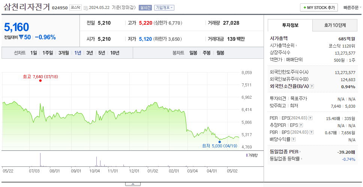Screen dimensions: 363x187
Task: Switch to the 호가10단계 tab
Action: click(335, 25)
